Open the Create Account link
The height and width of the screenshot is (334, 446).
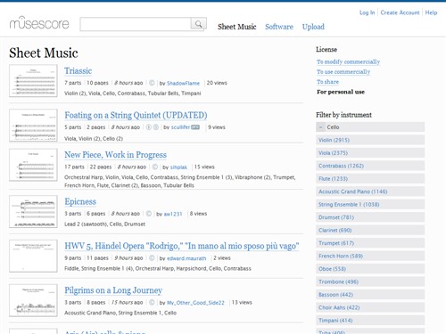400,12
